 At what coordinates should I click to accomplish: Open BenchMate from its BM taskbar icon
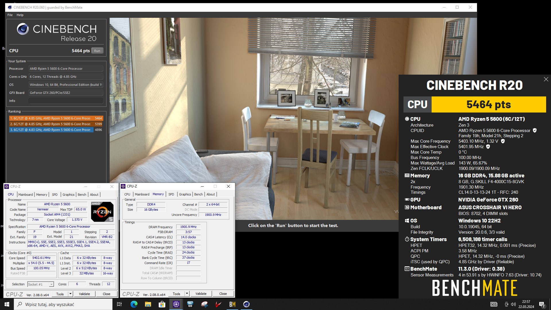pos(232,304)
